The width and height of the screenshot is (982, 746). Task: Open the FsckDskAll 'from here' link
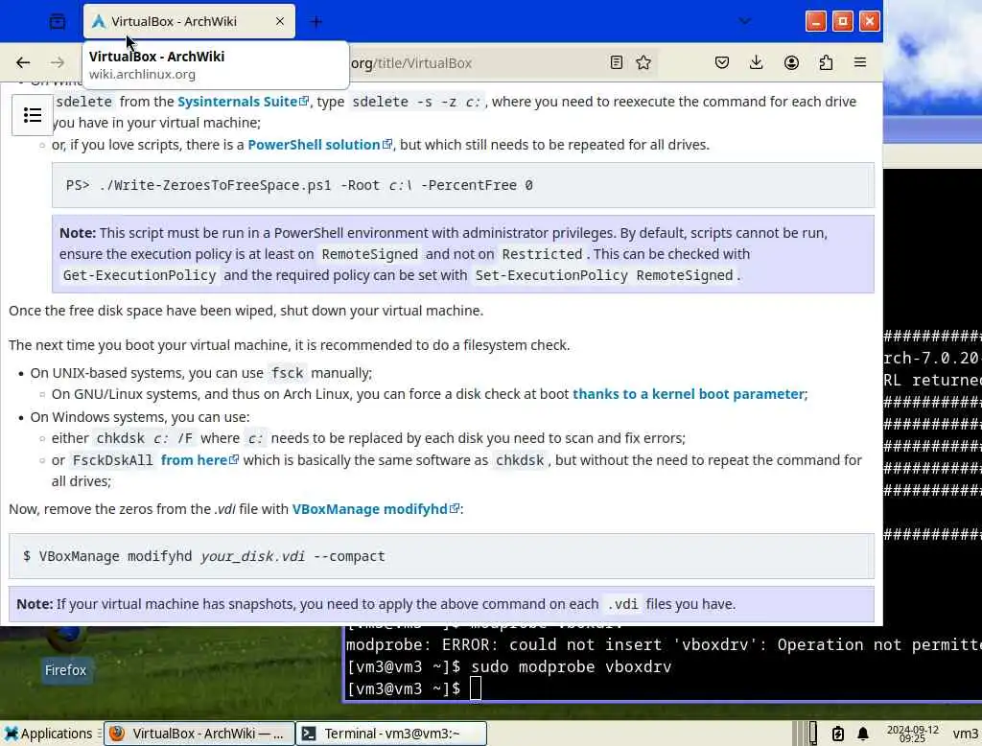pos(199,460)
